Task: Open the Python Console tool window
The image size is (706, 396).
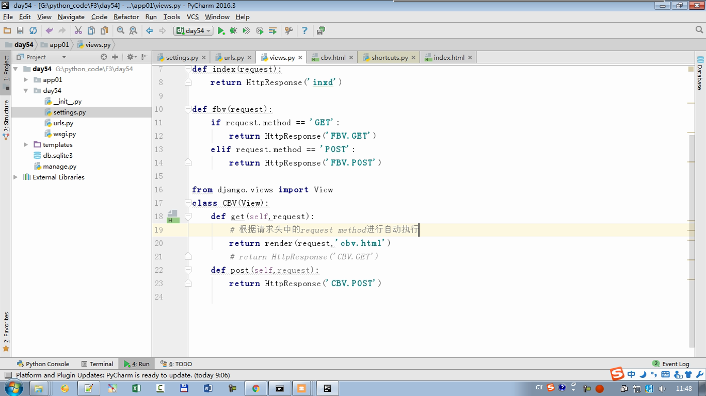Action: 43,364
